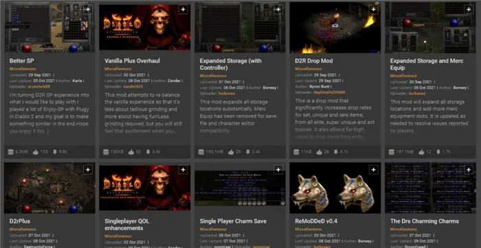The width and height of the screenshot is (481, 248).
Task: Click the Miscellaneous category under D2R Drop Mod
Action: click(309, 69)
